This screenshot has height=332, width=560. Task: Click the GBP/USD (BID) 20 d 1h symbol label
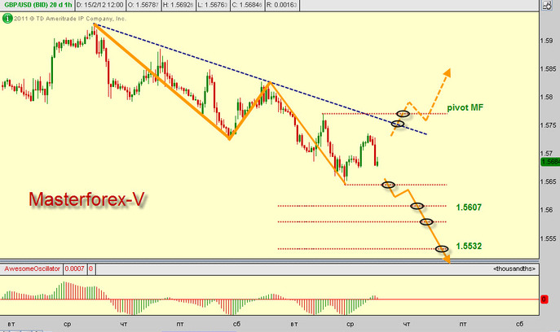[x=37, y=5]
